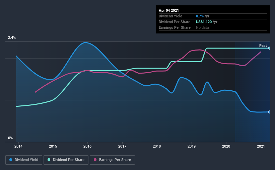Click the 0% y-axis label
275x170 pixels.
pyautogui.click(x=10, y=138)
